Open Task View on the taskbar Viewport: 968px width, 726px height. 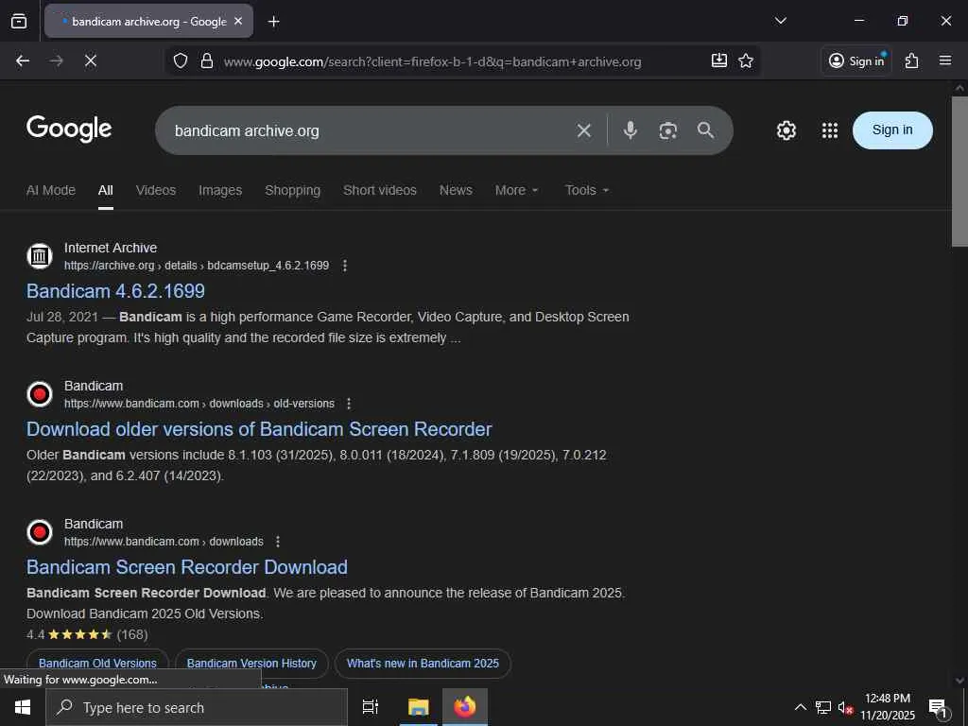click(370, 707)
